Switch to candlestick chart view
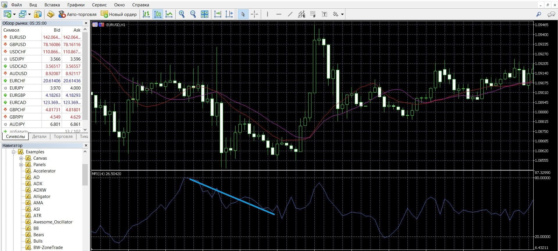 pyautogui.click(x=158, y=14)
